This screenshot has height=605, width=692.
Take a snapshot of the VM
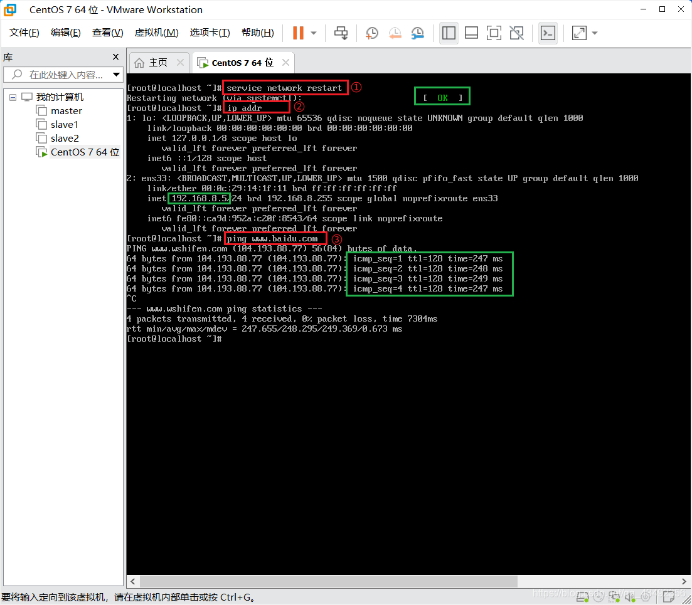[371, 33]
